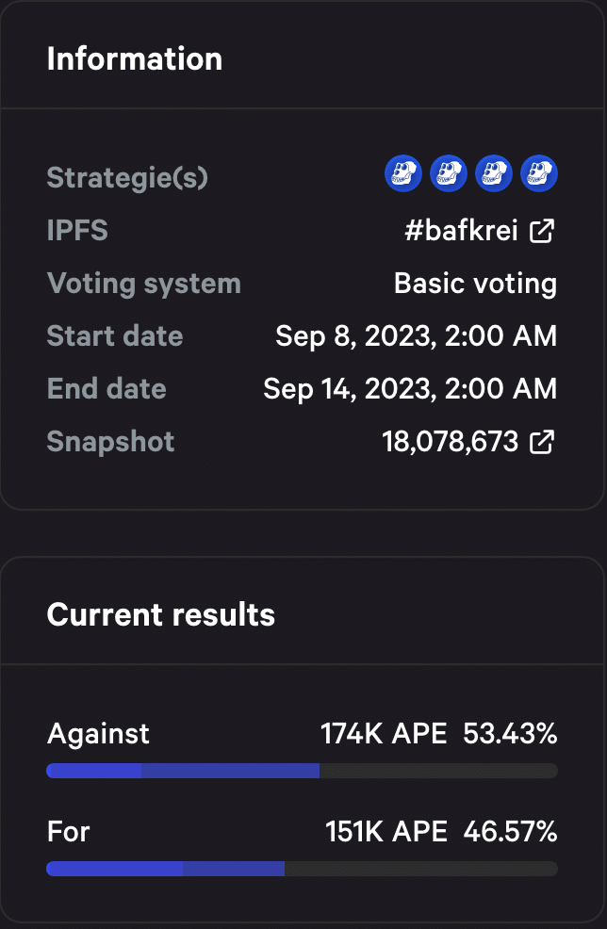This screenshot has height=929, width=607.
Task: Click the Against vote progress bar
Action: [x=303, y=771]
